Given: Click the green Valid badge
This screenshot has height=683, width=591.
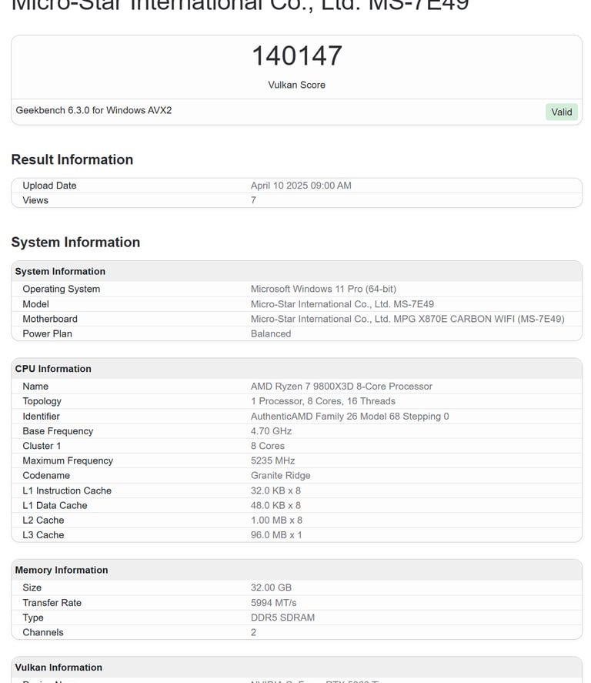Looking at the screenshot, I should click(562, 112).
